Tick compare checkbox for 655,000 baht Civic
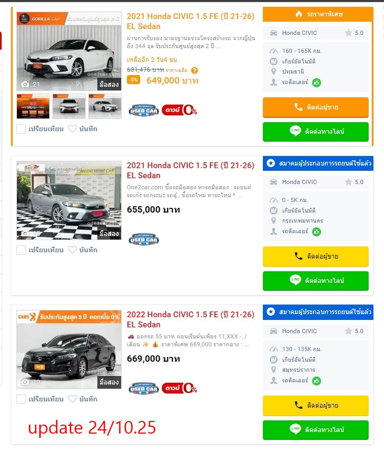 coord(21,250)
